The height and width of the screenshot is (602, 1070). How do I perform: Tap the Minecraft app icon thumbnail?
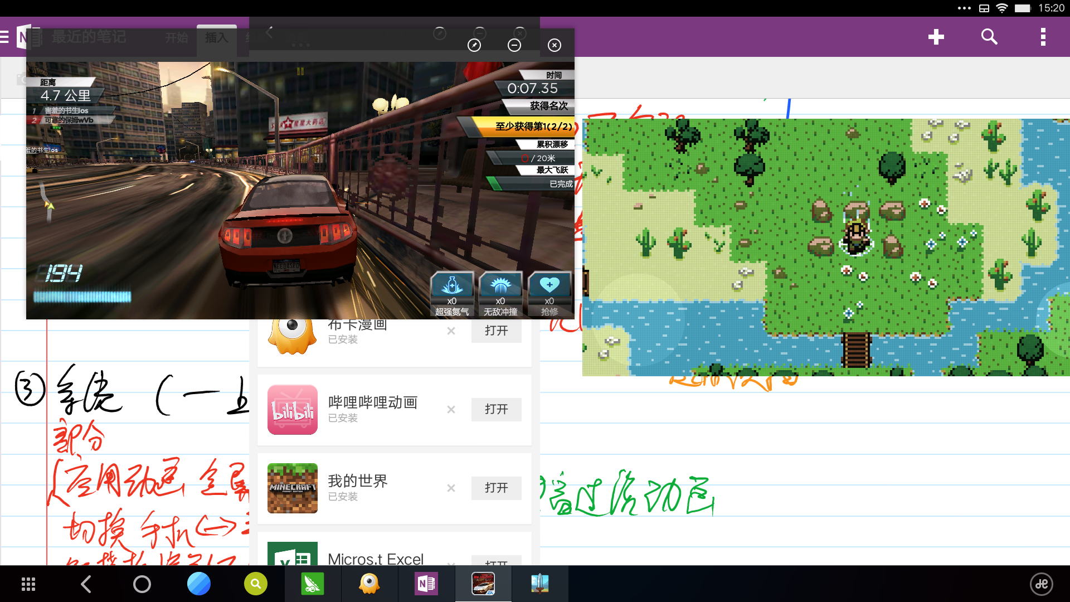tap(293, 488)
